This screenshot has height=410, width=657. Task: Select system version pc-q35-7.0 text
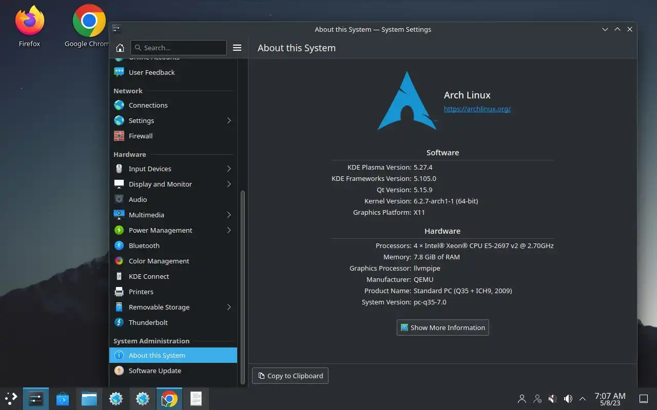[x=430, y=302]
